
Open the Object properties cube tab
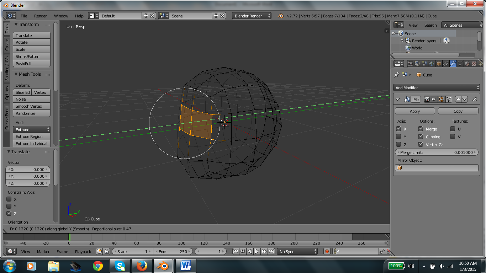(x=439, y=64)
